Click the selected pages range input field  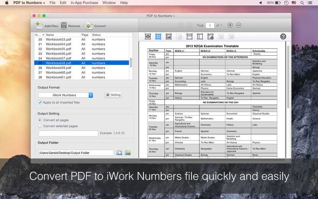[68, 133]
